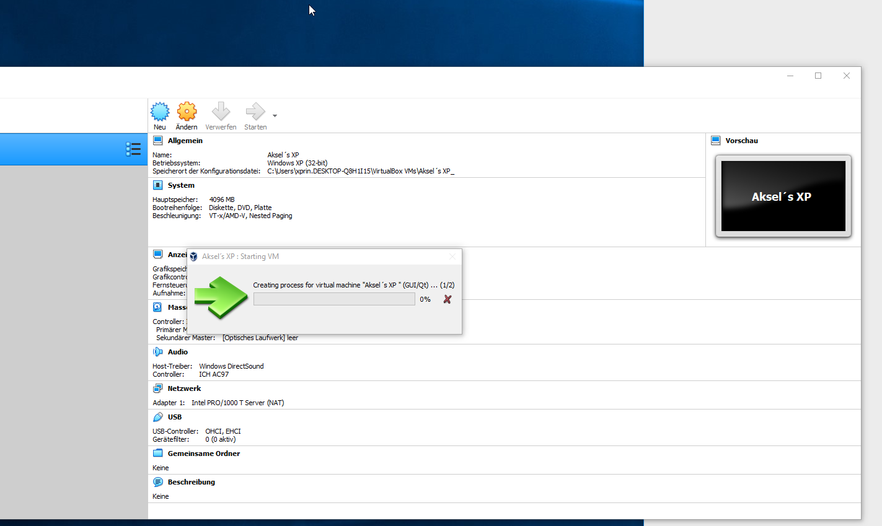The height and width of the screenshot is (526, 882).
Task: Click the Allgemein section icon
Action: tap(158, 141)
